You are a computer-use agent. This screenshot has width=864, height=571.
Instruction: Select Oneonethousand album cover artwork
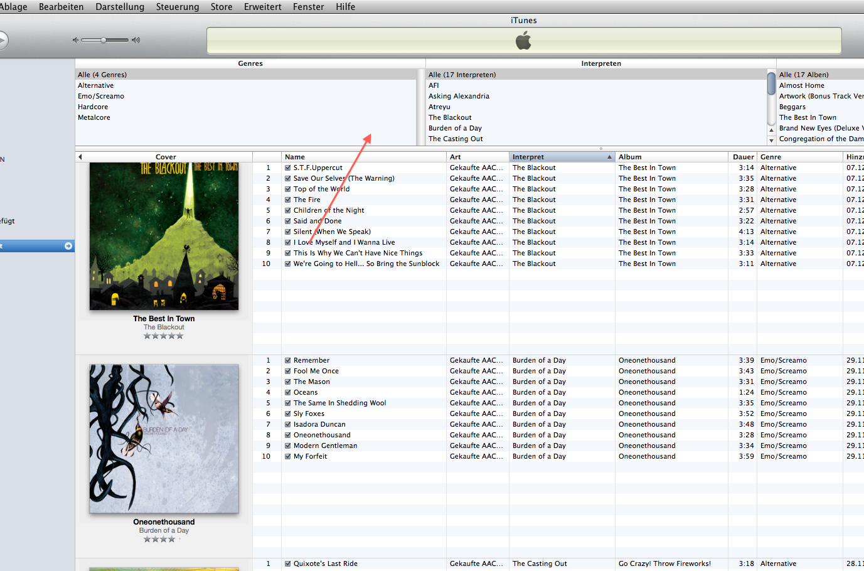coord(164,439)
